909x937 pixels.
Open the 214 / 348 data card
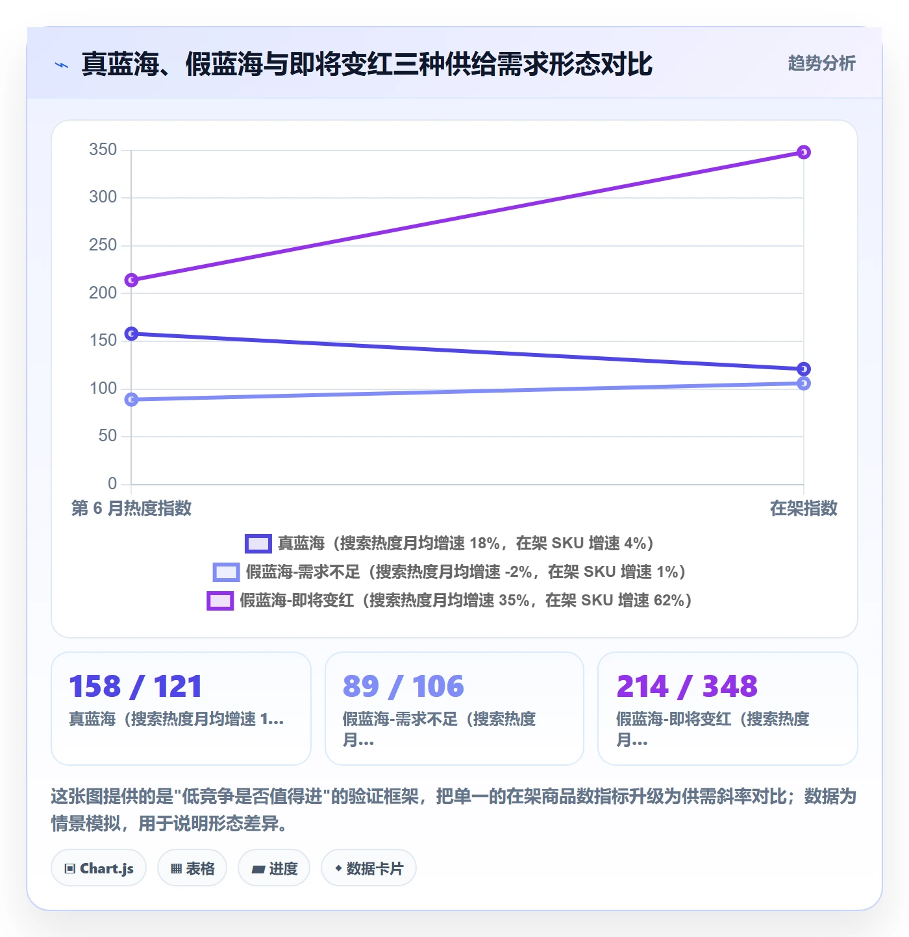(x=728, y=709)
